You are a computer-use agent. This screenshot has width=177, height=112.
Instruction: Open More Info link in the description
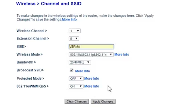[x=69, y=20]
